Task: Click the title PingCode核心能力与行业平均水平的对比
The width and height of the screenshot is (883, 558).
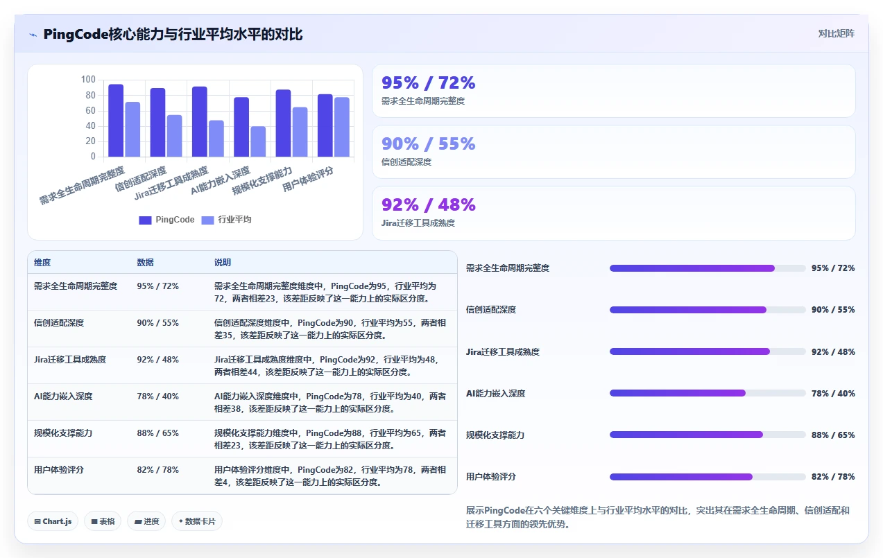Action: pos(173,35)
